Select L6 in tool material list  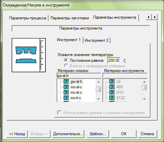click(119, 82)
